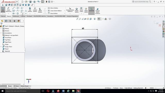Switch to the Features tab
Image resolution: width=165 pixels, height=93 pixels.
3,16
